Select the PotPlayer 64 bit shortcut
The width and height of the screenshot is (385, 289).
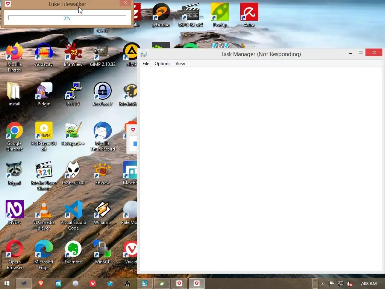pos(44,137)
